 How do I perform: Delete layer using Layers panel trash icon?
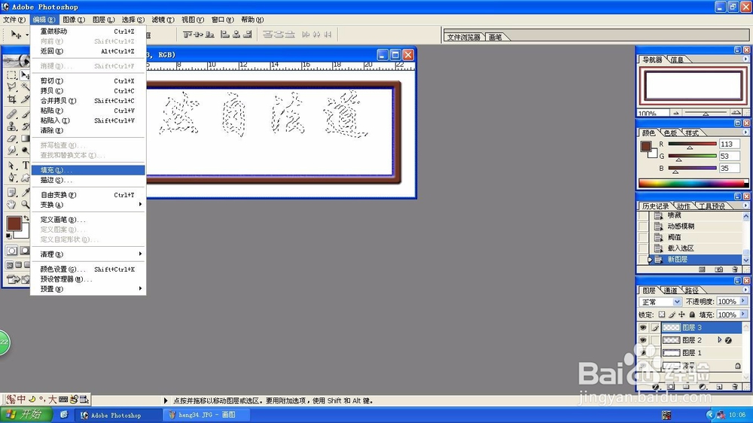[x=735, y=387]
